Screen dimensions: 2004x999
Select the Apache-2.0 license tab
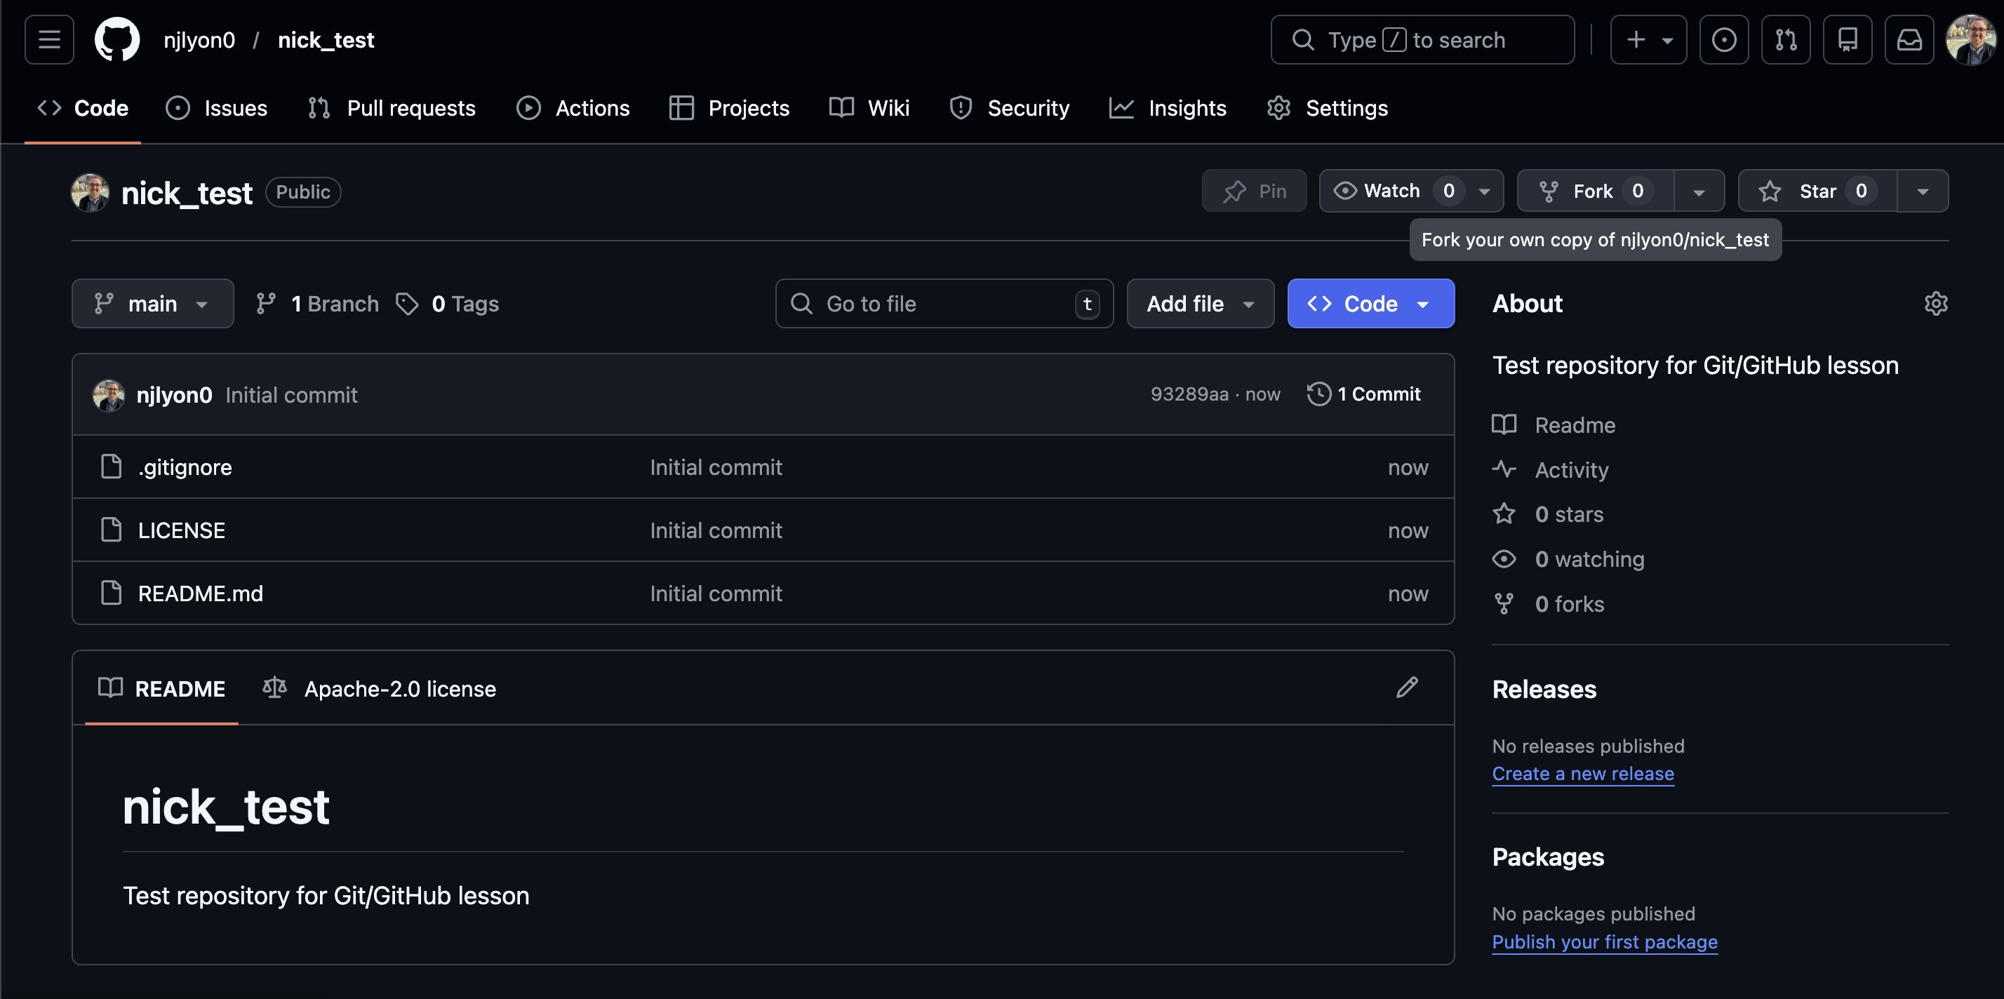point(380,688)
